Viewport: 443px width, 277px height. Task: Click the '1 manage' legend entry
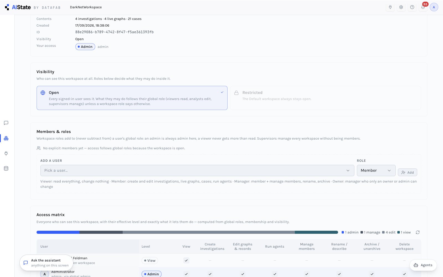click(370, 232)
